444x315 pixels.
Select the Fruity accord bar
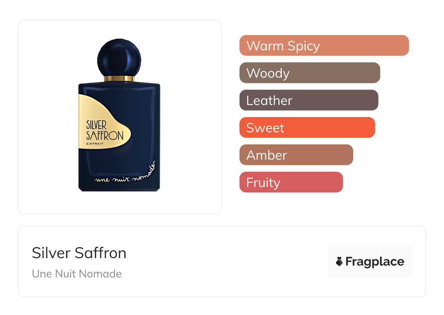(x=291, y=182)
